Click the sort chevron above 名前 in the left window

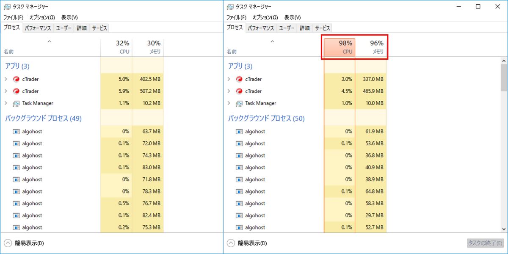pyautogui.click(x=49, y=41)
